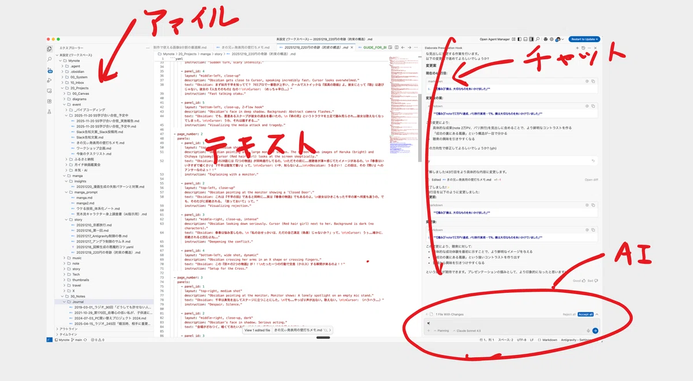Screen dimensions: 693x381
Task: Open the Testing flask view
Action: tap(49, 112)
